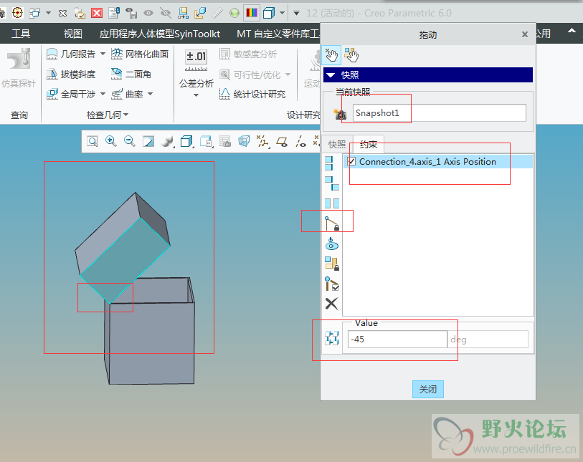Toggle Connection_4.axis_1 Axis Position checkbox

(351, 162)
